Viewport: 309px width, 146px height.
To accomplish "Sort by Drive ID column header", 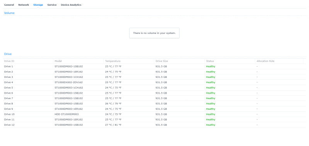I will tap(9, 61).
